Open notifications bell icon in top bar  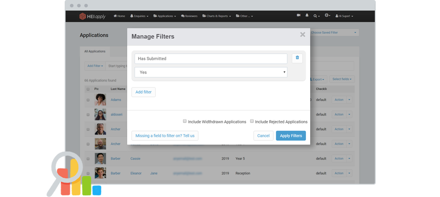(307, 16)
